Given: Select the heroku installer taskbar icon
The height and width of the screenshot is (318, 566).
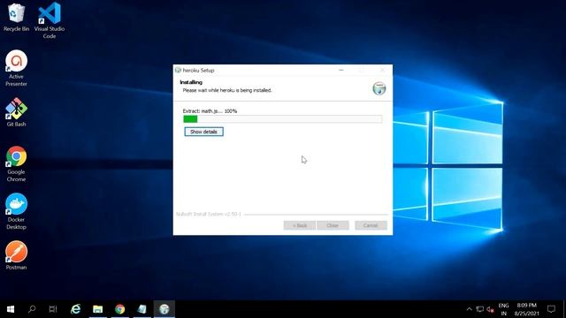Looking at the screenshot, I should [164, 309].
